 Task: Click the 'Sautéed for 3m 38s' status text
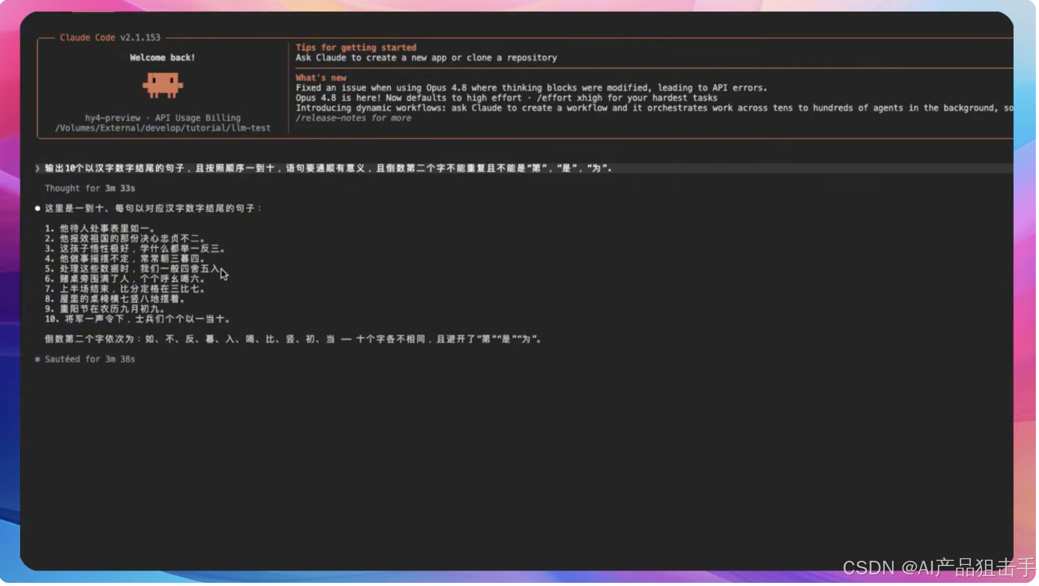(90, 360)
